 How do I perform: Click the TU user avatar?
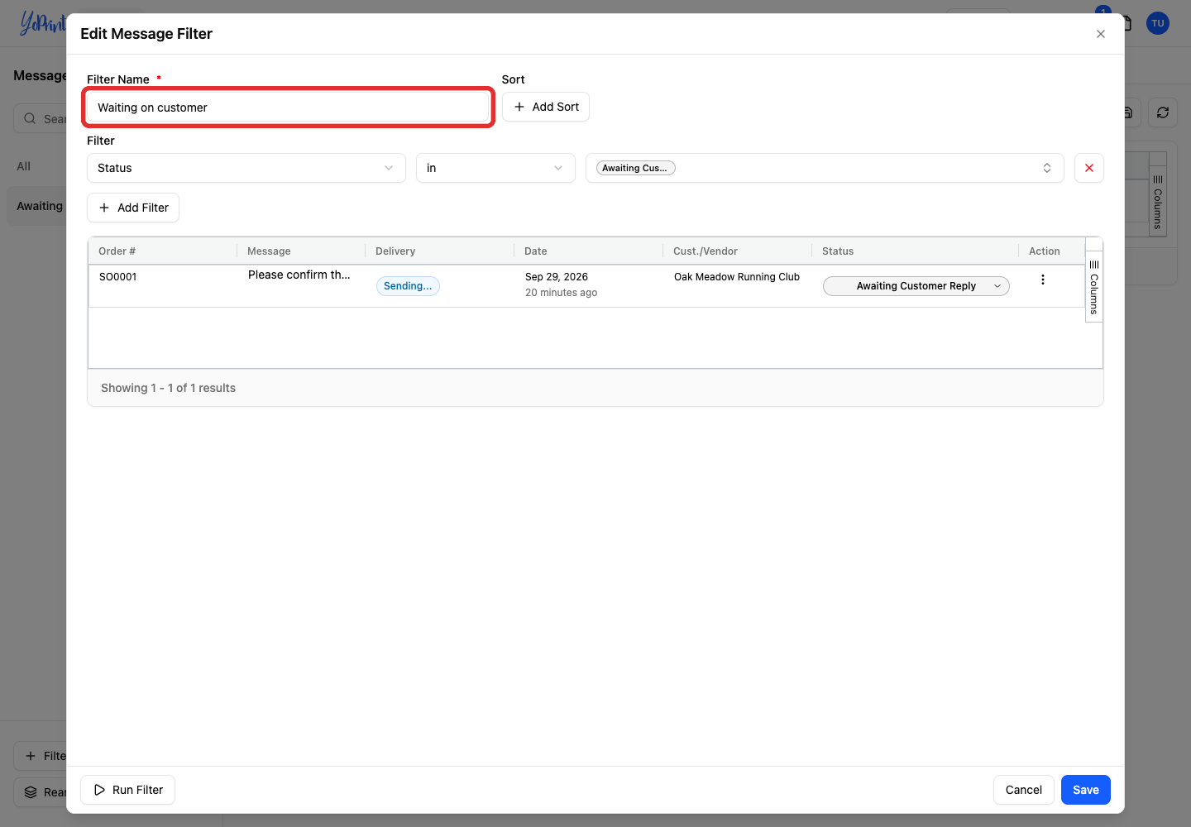1158,23
